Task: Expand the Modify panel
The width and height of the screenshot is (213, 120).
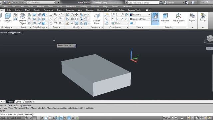Action: click(x=77, y=27)
